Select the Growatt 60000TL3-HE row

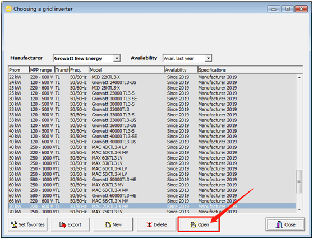(x=152, y=195)
